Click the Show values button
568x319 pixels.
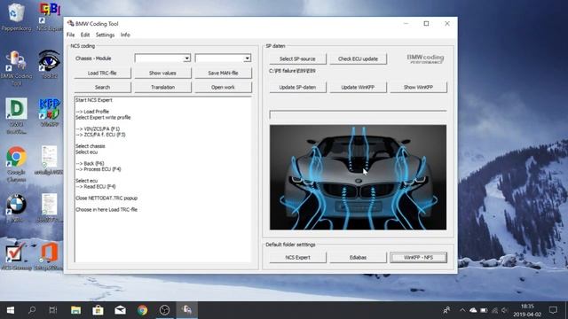click(162, 73)
